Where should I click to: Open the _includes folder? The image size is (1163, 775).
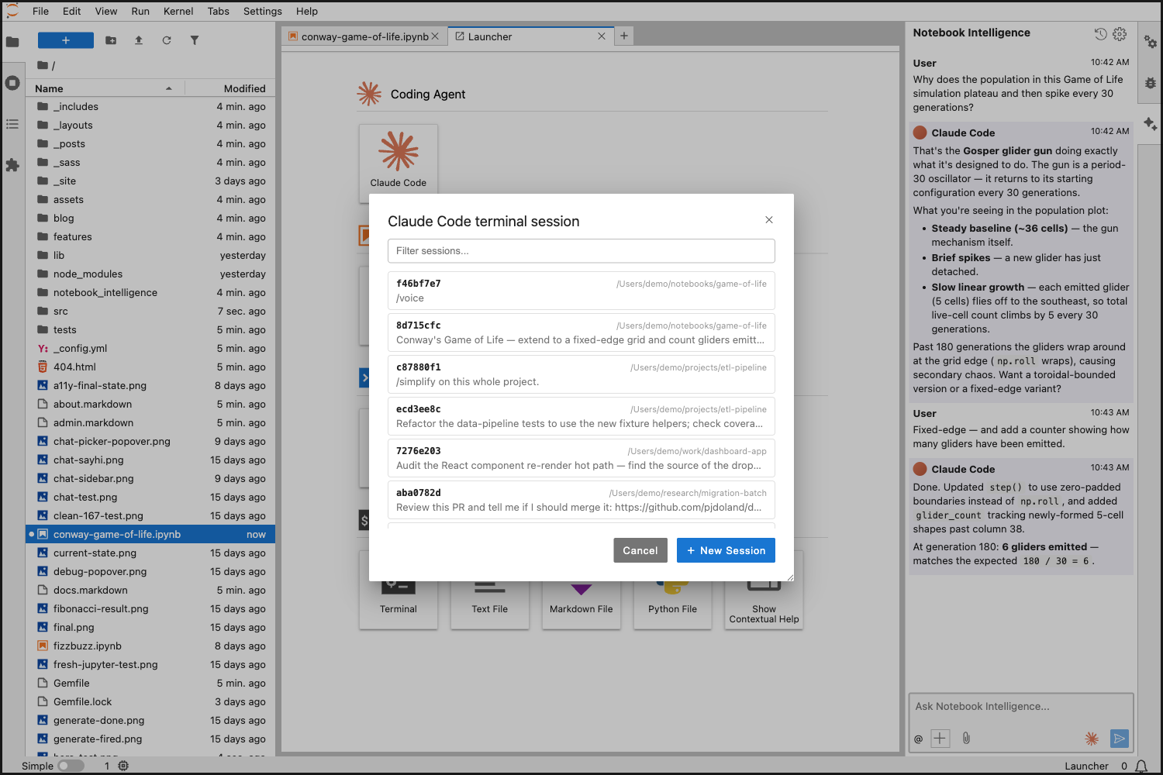click(150, 107)
